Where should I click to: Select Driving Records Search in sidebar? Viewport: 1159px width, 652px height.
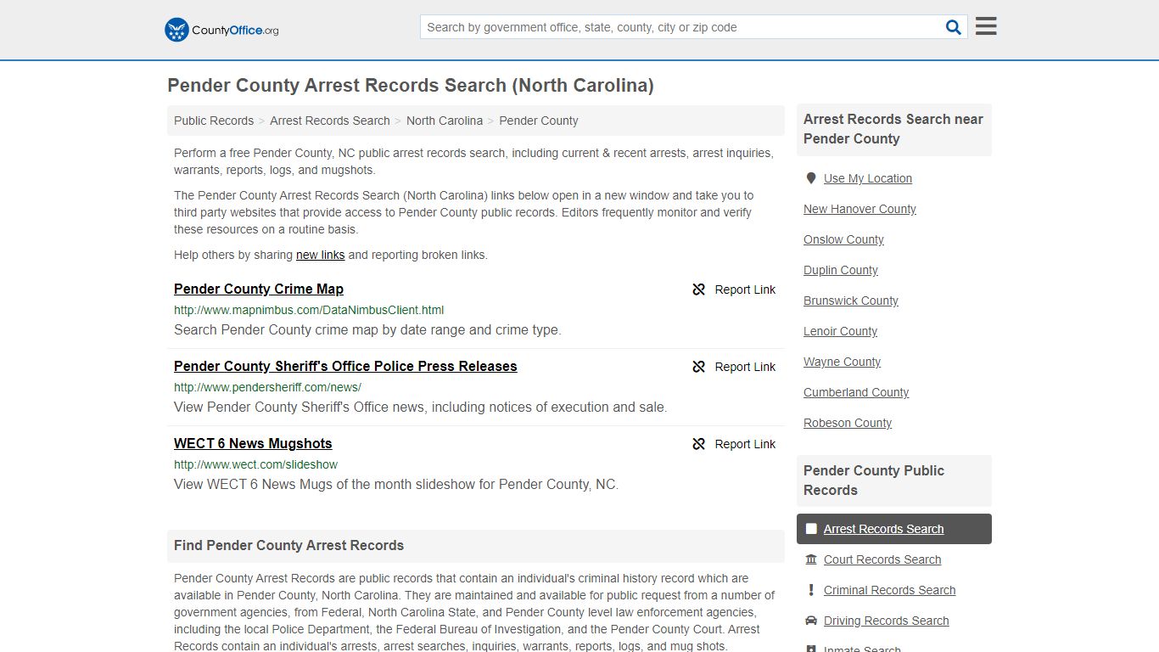(886, 621)
